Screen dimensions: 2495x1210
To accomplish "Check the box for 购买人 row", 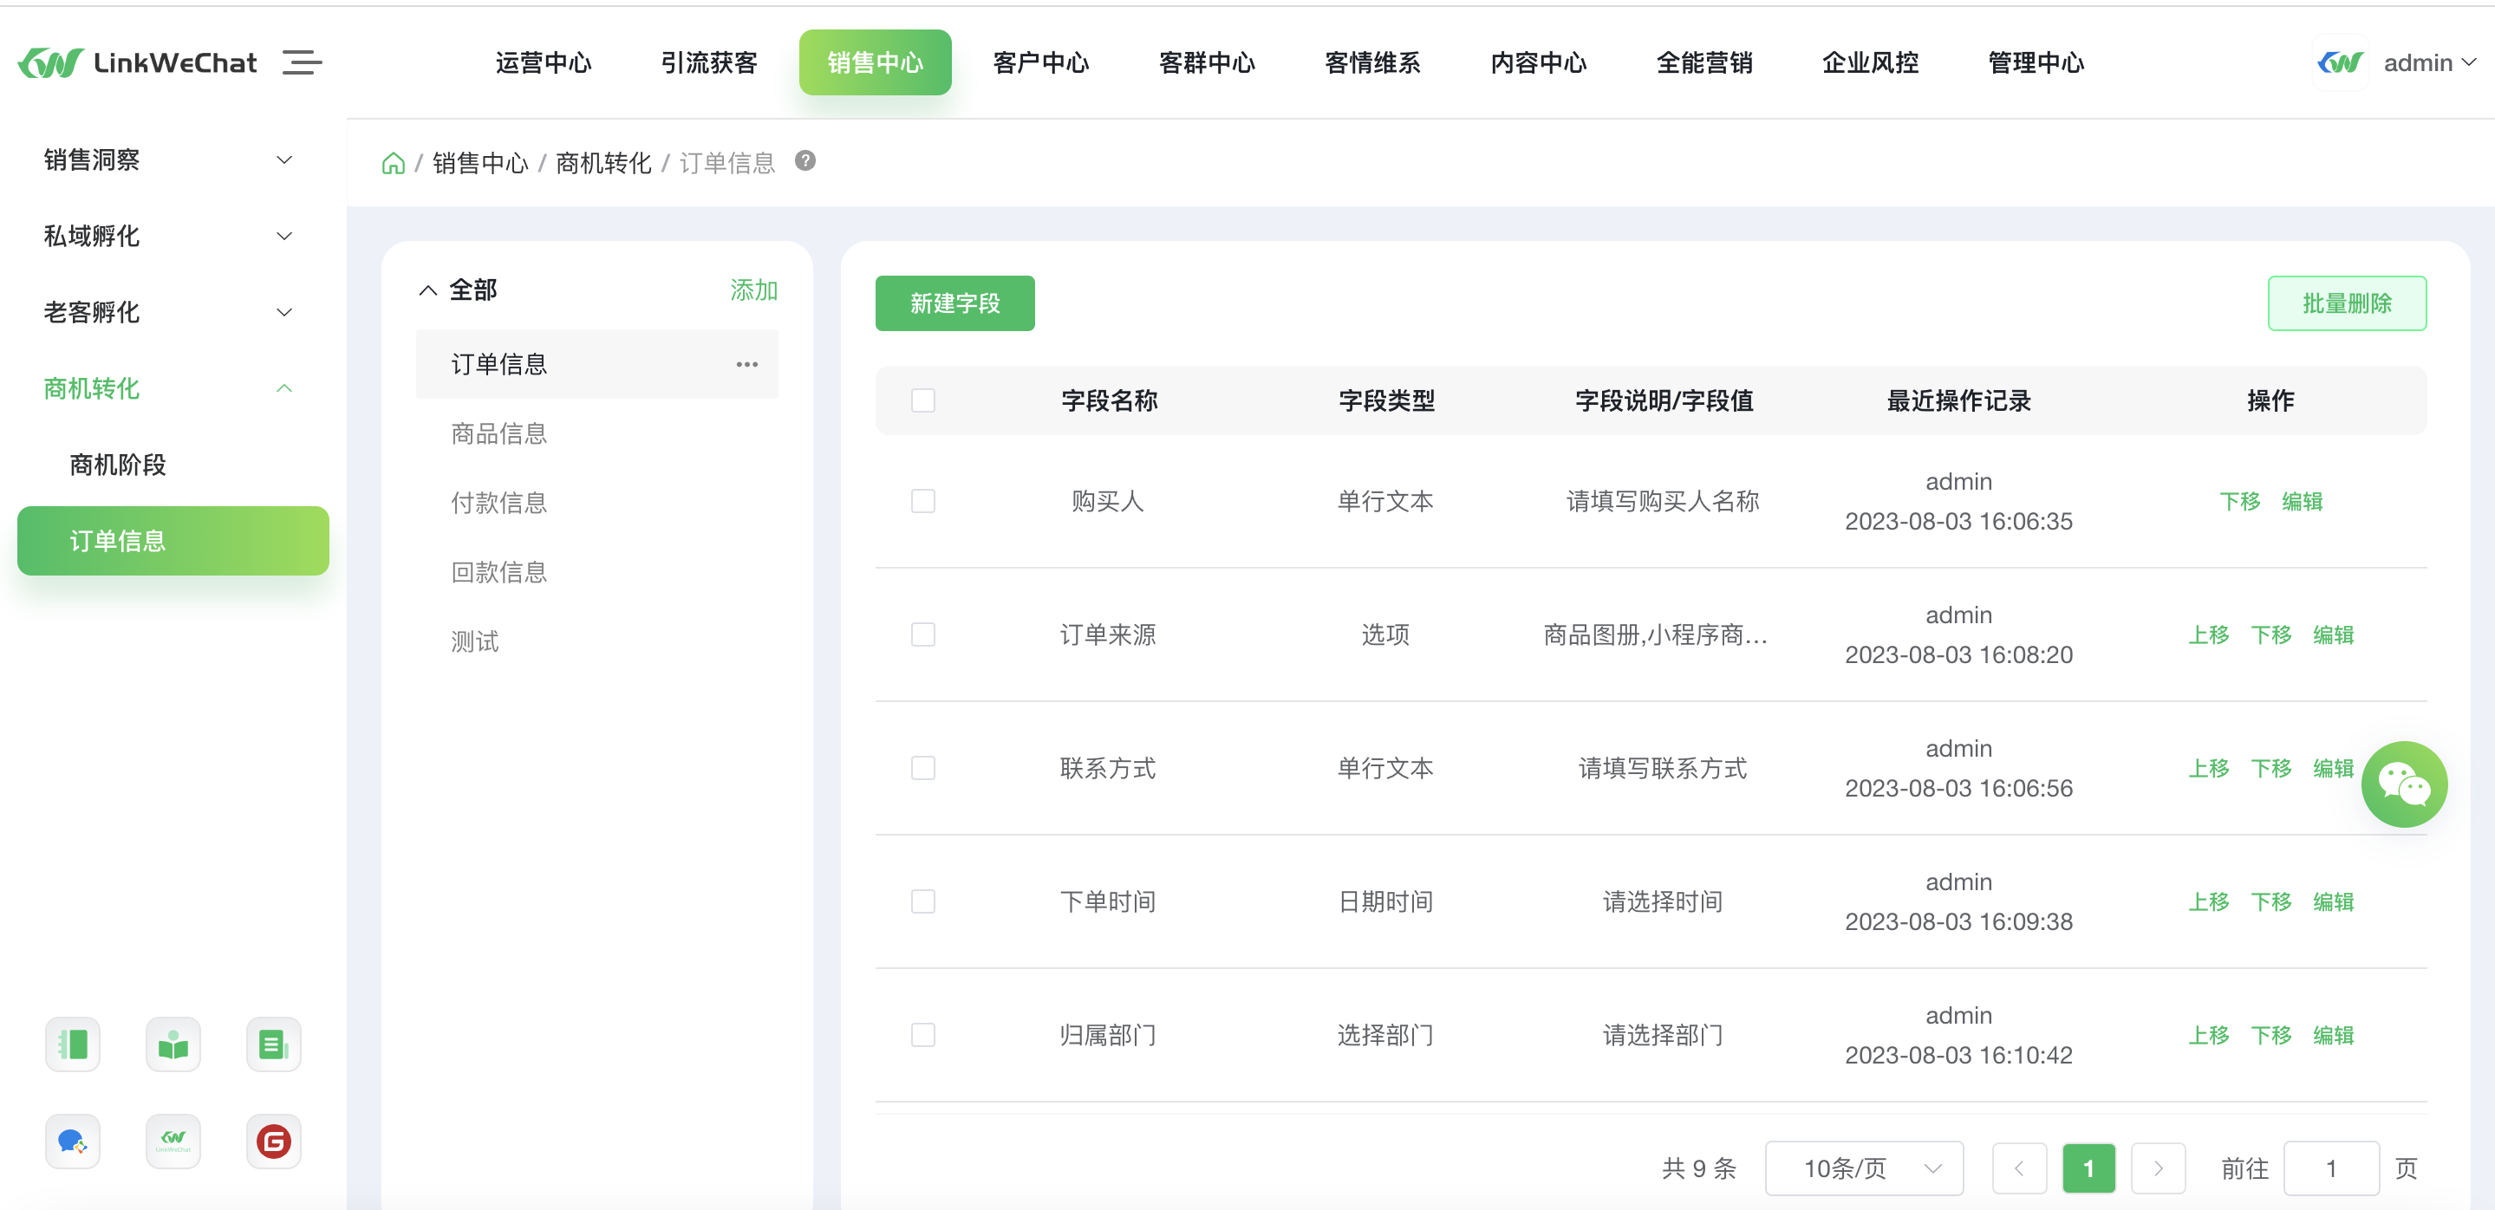I will click(923, 500).
